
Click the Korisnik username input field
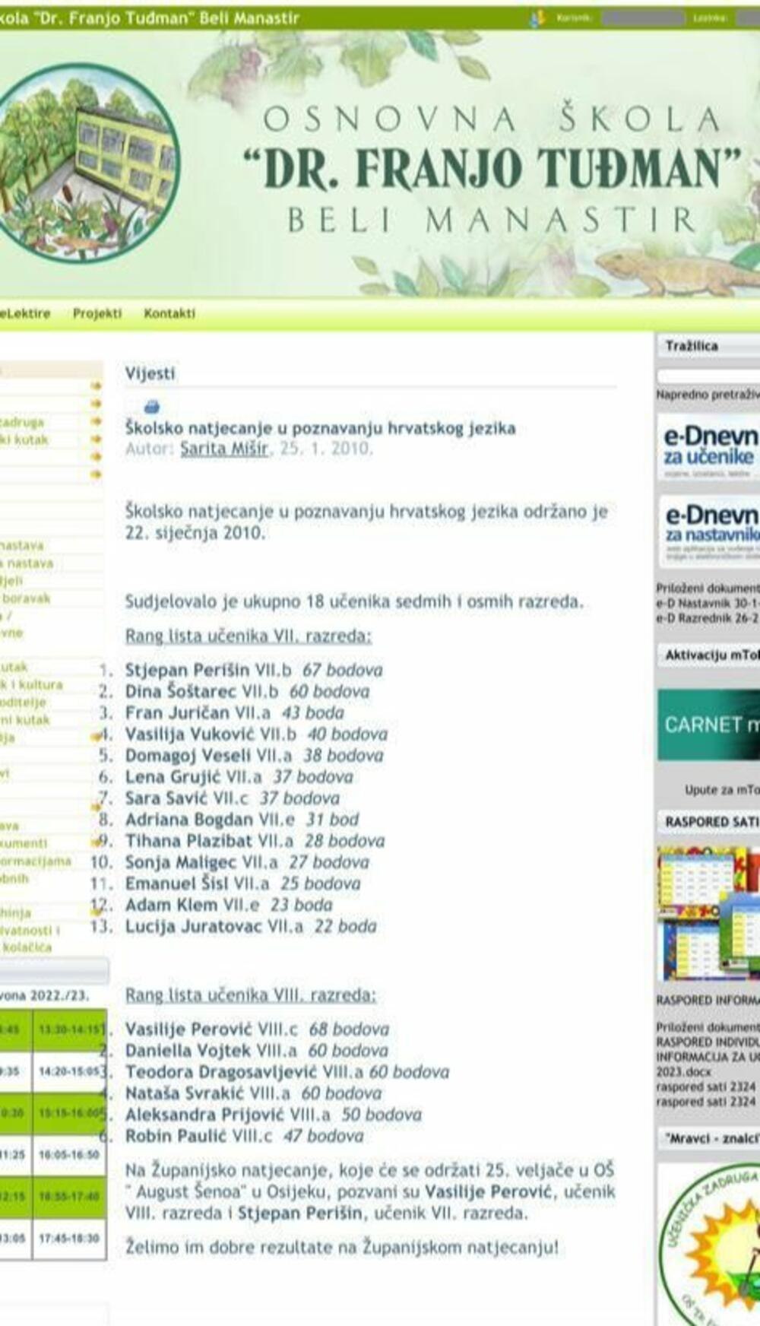[x=643, y=18]
